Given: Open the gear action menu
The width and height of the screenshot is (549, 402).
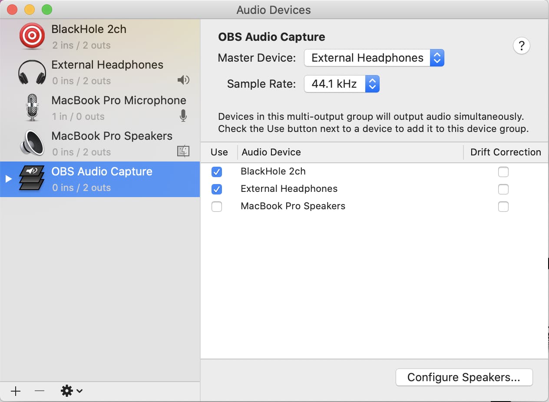Looking at the screenshot, I should [x=71, y=391].
